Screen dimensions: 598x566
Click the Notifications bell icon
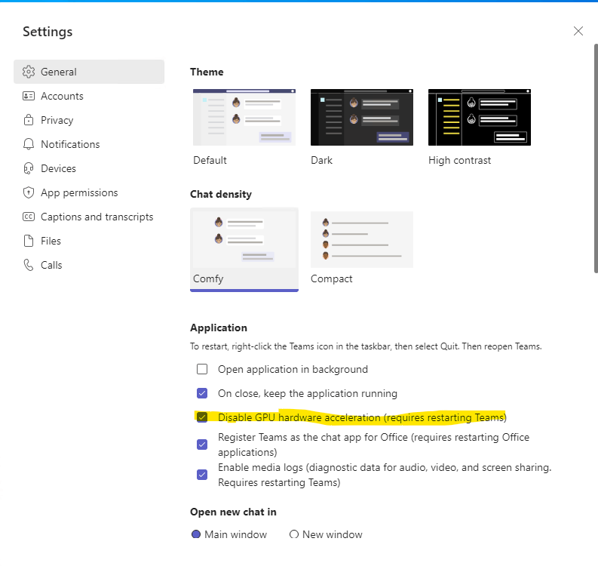(x=29, y=144)
